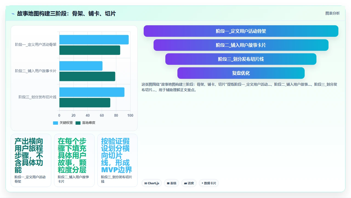This screenshot has width=351, height=198.
Task: Click the x-axis tick value 100
Action: tap(130, 115)
